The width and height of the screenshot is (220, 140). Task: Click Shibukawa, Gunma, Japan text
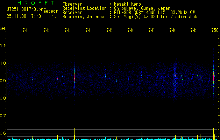[142, 8]
